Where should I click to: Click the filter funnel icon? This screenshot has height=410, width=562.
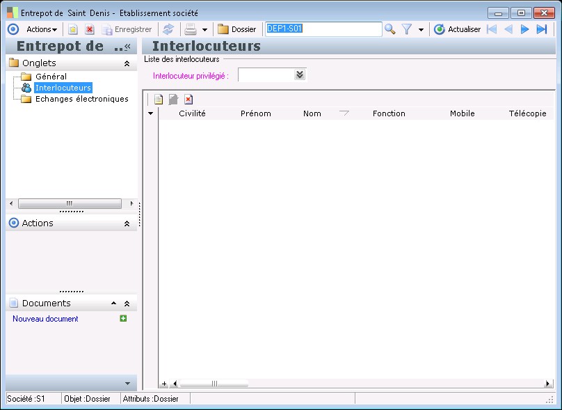tap(406, 29)
